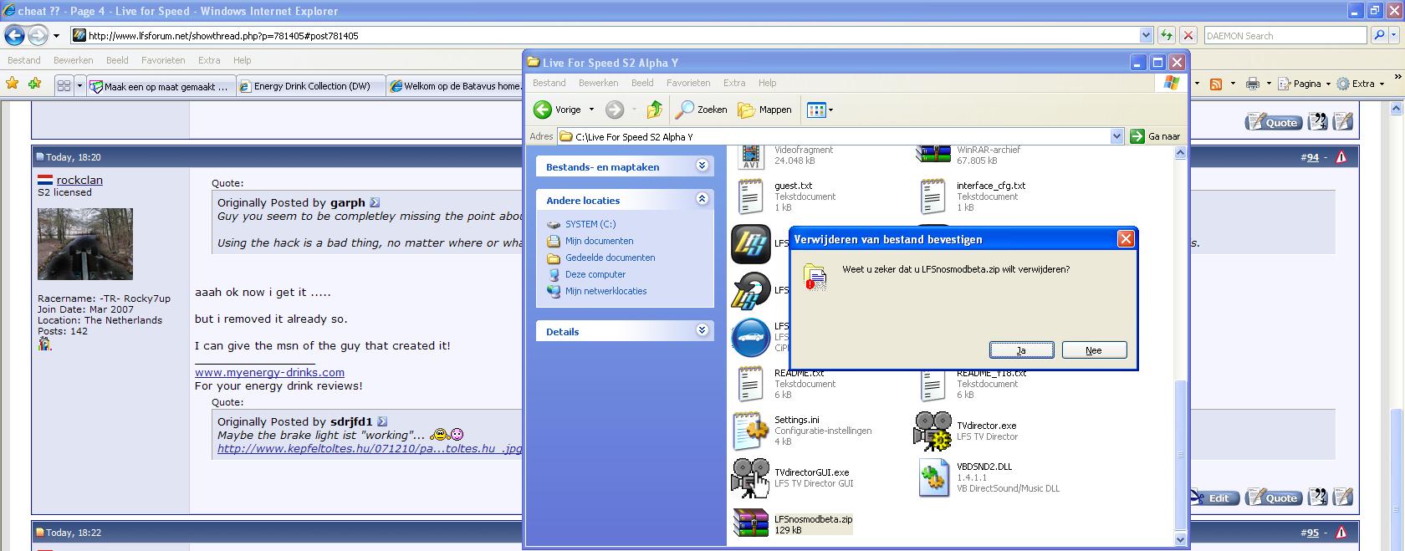Click Explorer's greyed forward arrow
The image size is (1405, 551).
click(x=615, y=110)
